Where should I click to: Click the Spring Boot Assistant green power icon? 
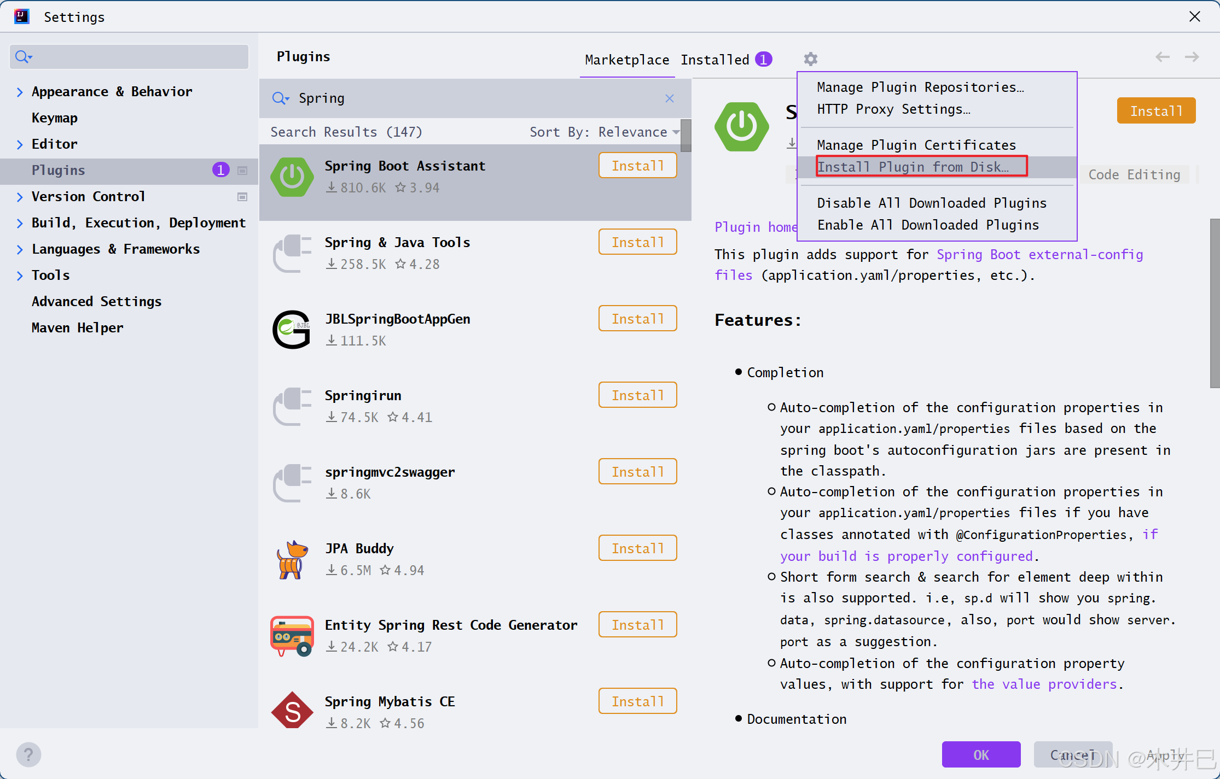click(x=292, y=177)
